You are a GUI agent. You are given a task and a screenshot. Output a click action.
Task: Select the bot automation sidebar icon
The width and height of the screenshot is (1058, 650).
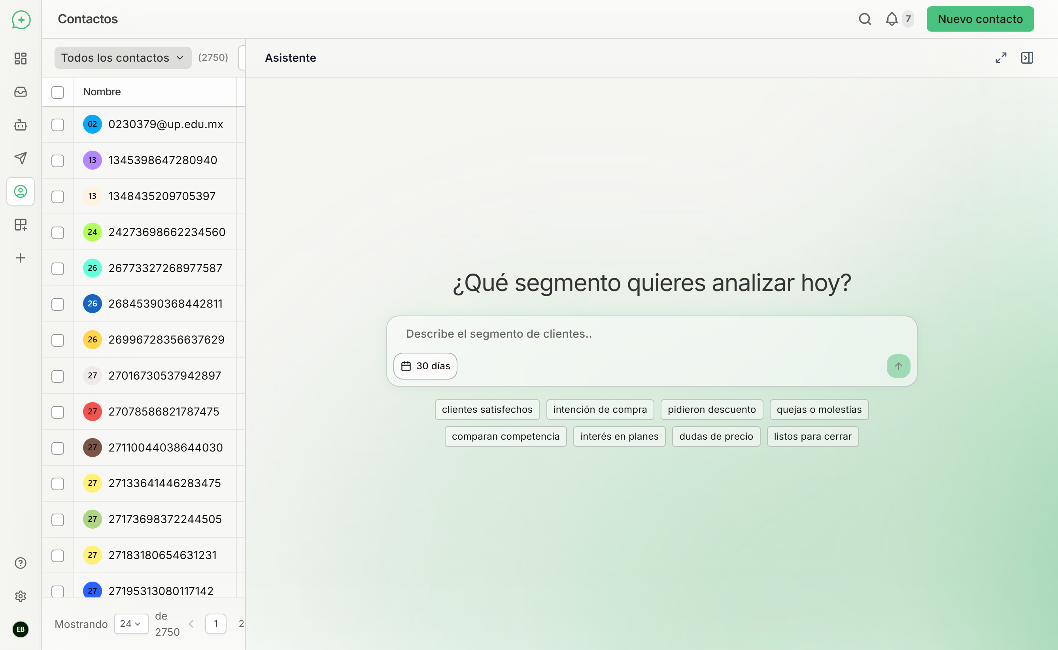(20, 125)
